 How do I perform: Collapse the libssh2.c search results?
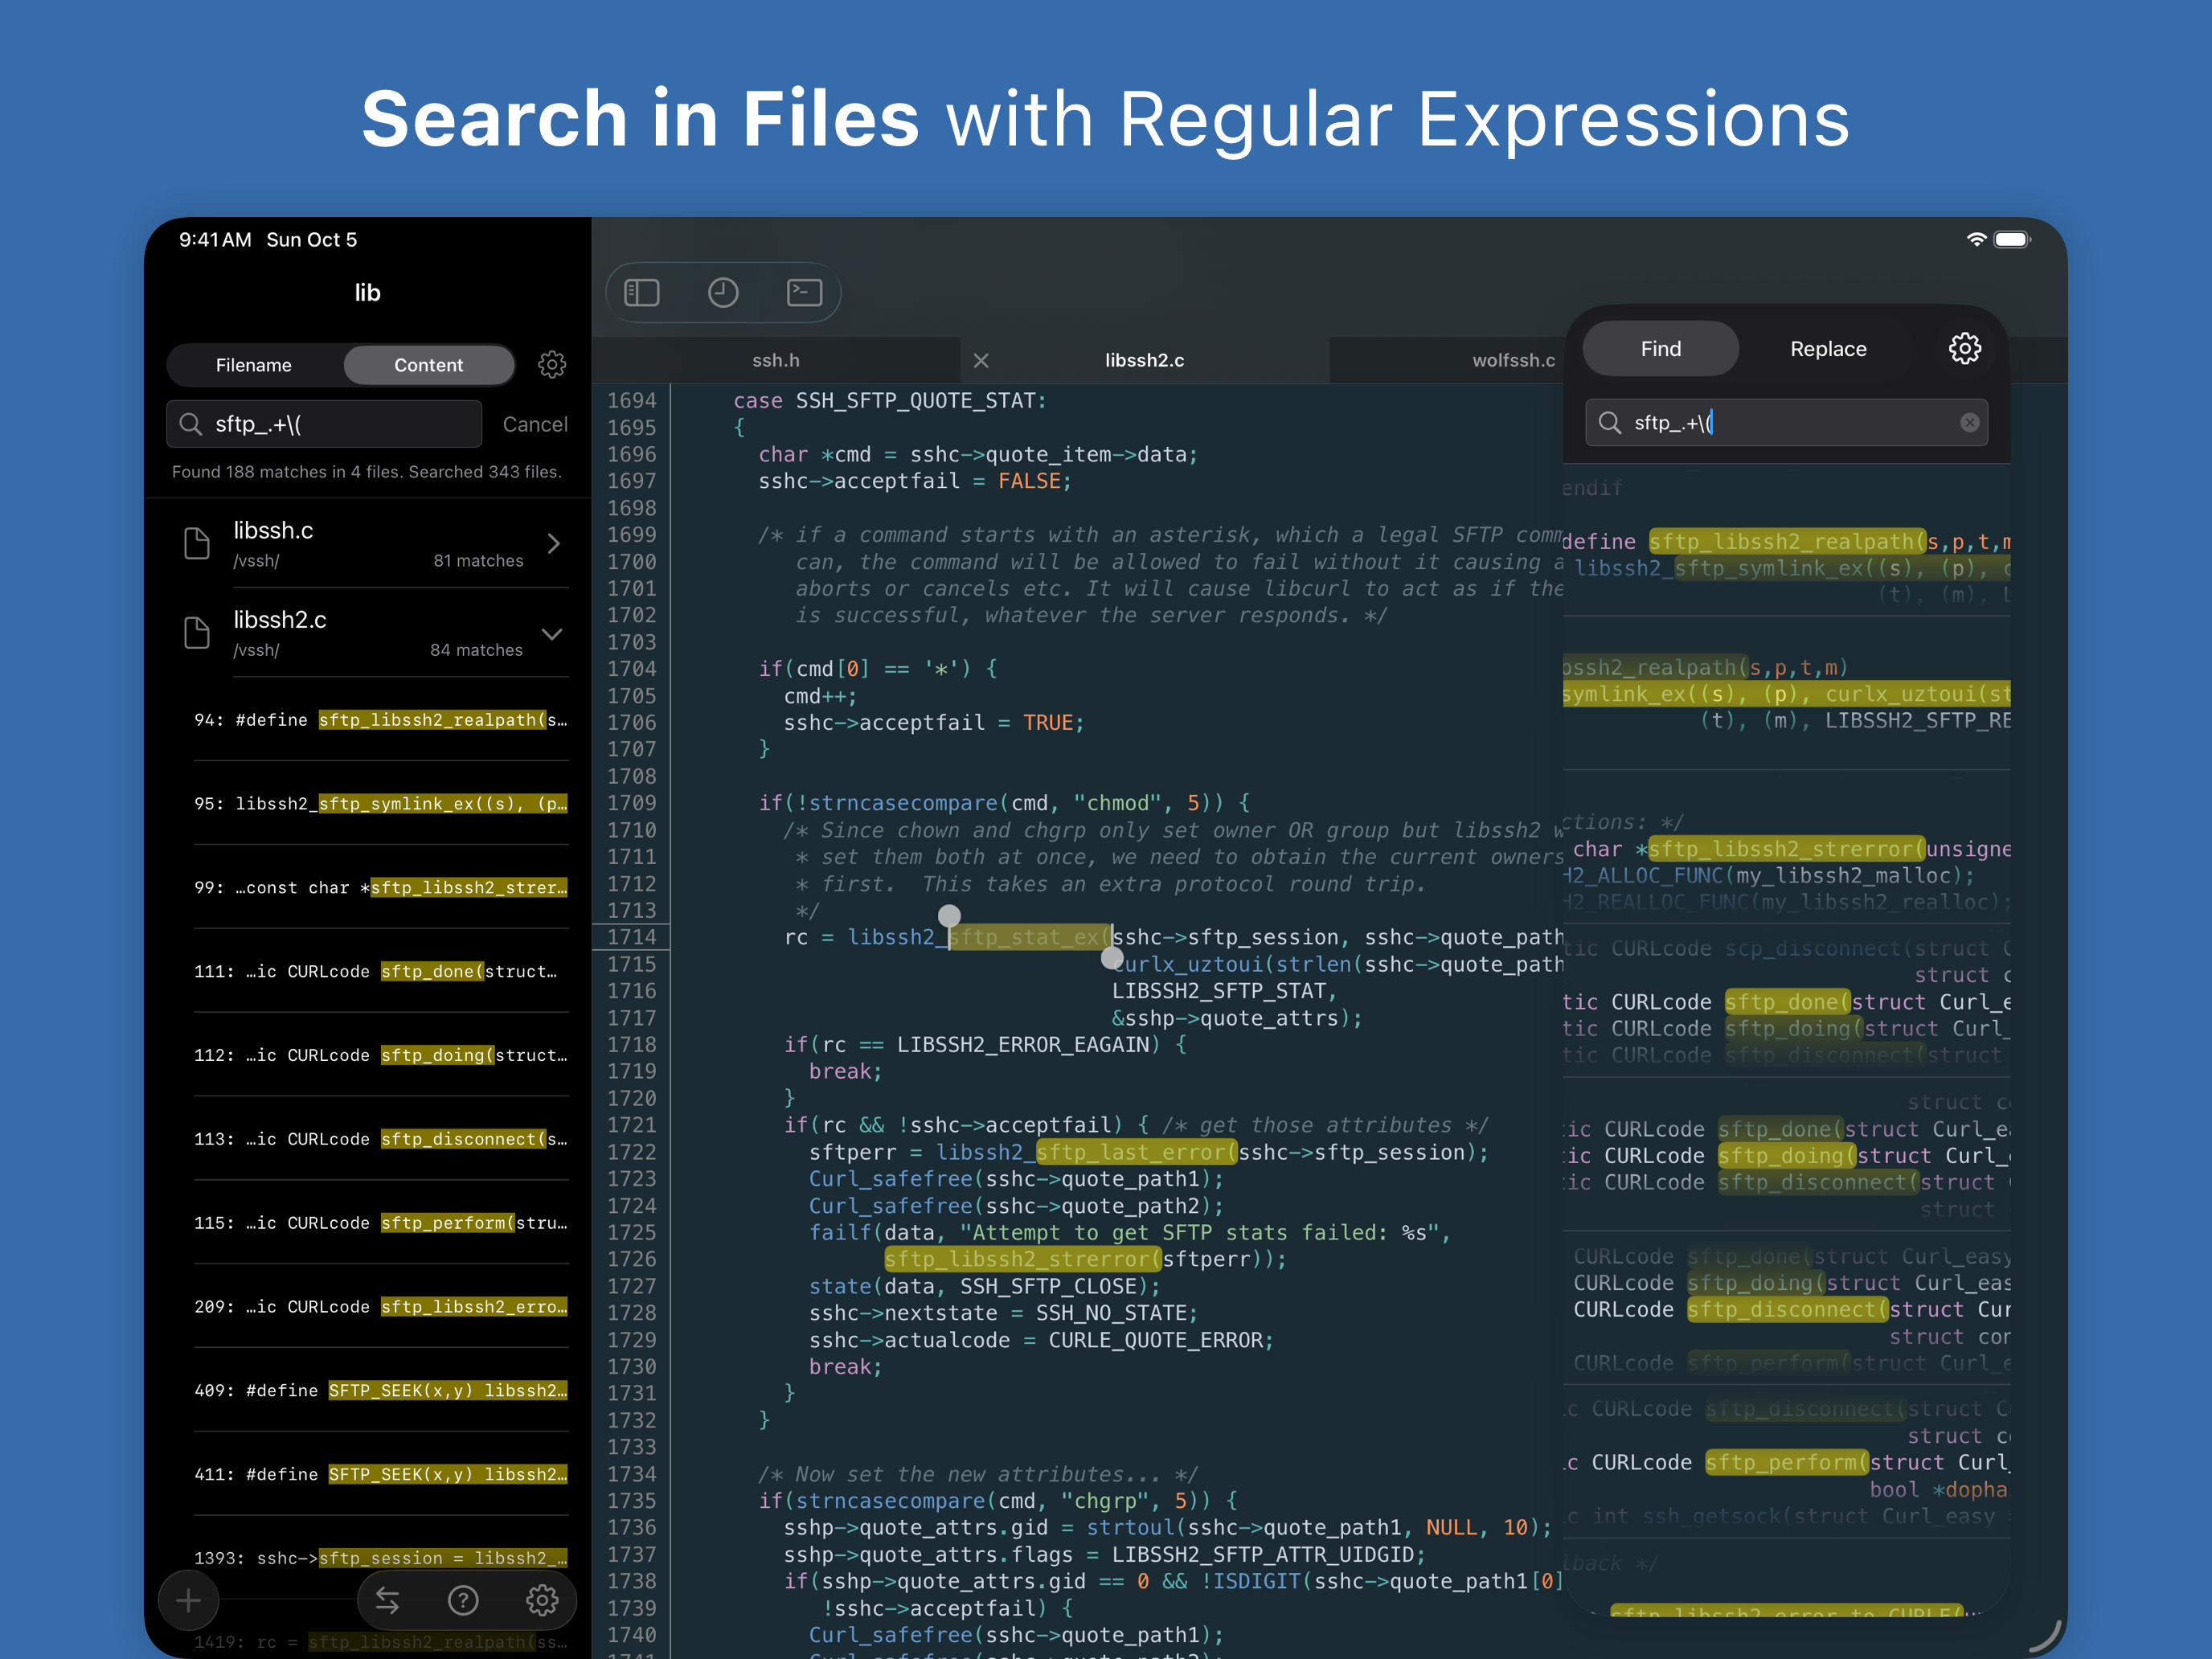(553, 633)
